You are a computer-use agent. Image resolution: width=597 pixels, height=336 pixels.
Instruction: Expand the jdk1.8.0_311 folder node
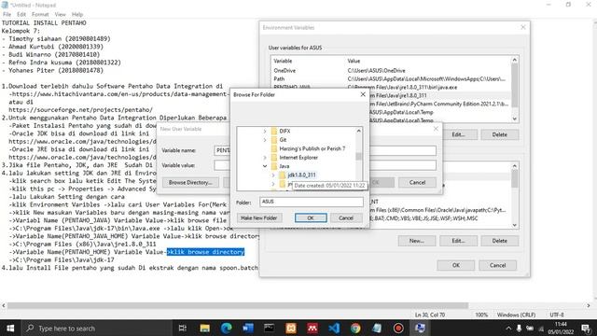pyautogui.click(x=273, y=175)
